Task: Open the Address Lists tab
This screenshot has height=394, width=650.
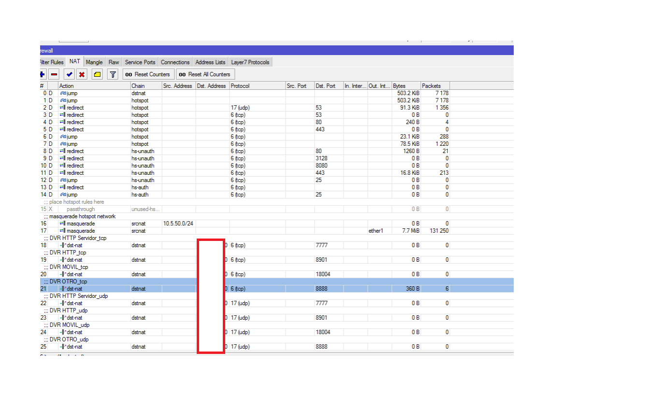Action: coord(210,62)
